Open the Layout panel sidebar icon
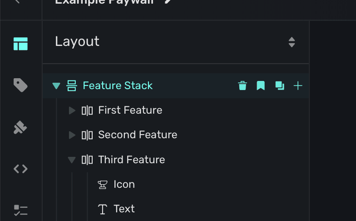Image resolution: width=356 pixels, height=221 pixels. click(20, 44)
